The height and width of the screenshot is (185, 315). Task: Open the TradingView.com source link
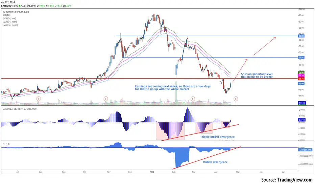295,180
